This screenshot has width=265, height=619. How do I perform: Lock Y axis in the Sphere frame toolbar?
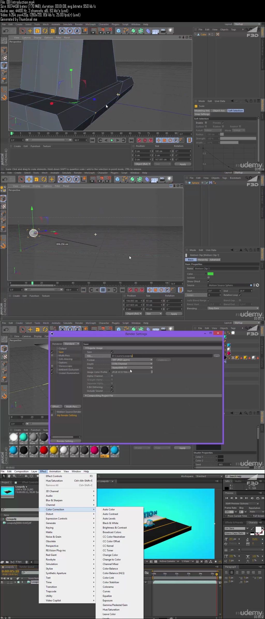(x=69, y=179)
